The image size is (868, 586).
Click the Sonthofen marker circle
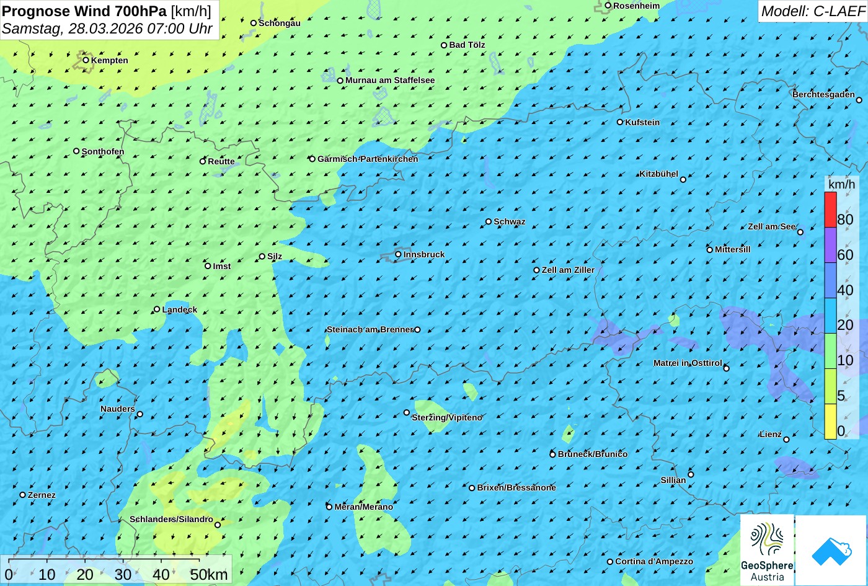(x=76, y=151)
